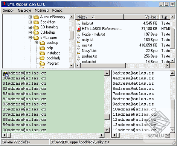Maximize the EML Ripper window
The width and height of the screenshot is (177, 146).
(x=166, y=4)
